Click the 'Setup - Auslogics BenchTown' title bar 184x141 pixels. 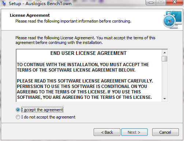coord(40,3)
